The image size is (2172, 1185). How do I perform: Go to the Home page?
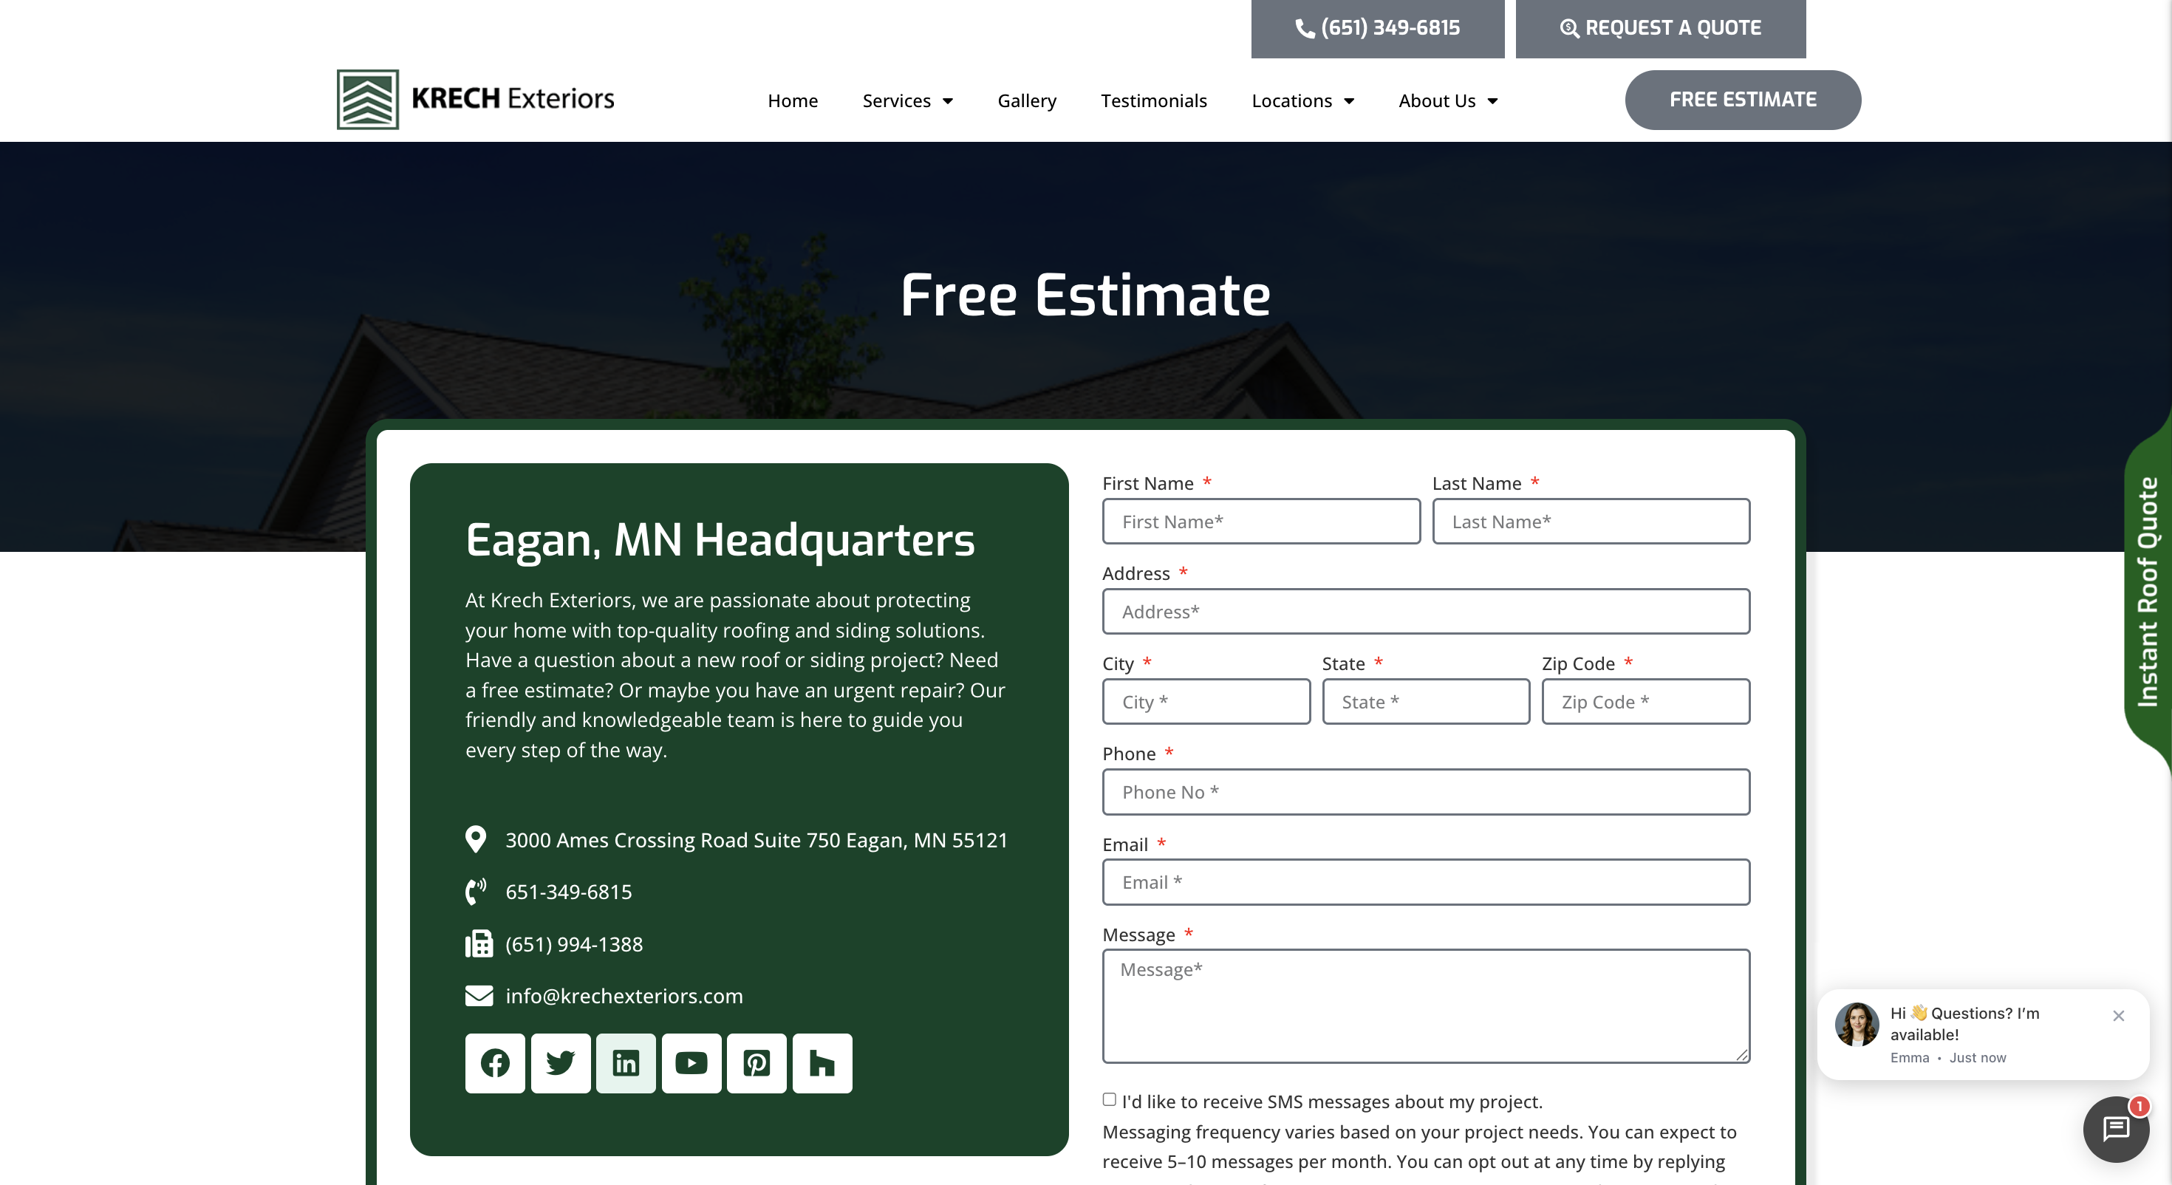[793, 100]
